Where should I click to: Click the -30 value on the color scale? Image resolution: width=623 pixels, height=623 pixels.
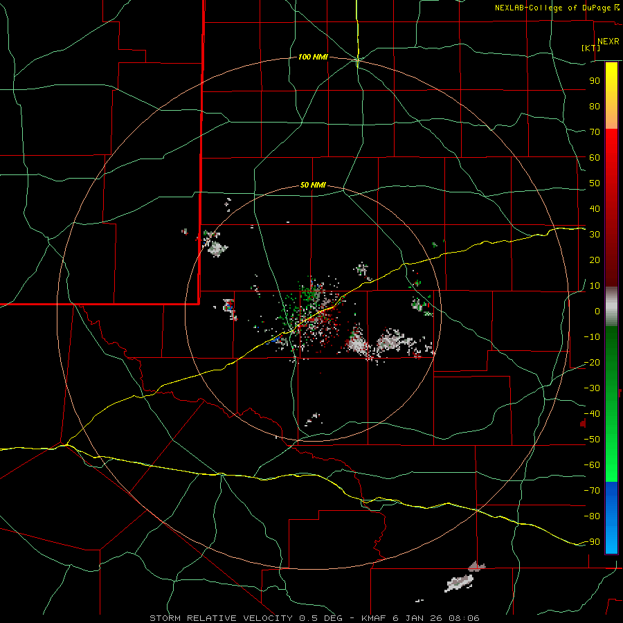click(592, 388)
